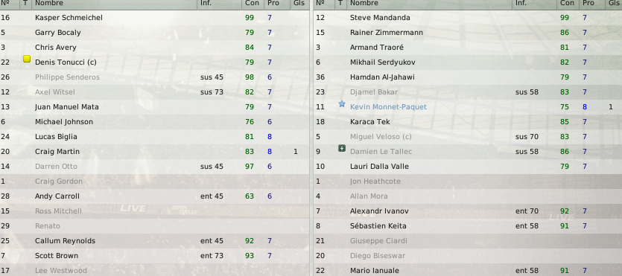Click Lucas Biglia's performance rating 8
Image resolution: width=622 pixels, height=276 pixels.
click(x=270, y=137)
